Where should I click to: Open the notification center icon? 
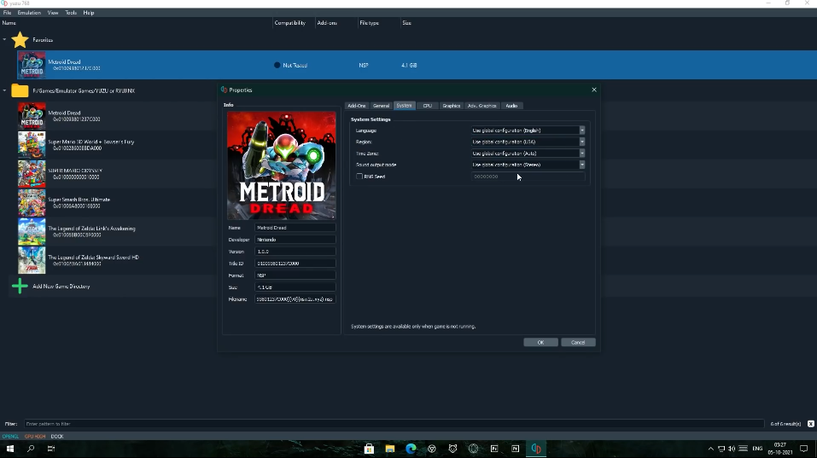click(x=804, y=449)
